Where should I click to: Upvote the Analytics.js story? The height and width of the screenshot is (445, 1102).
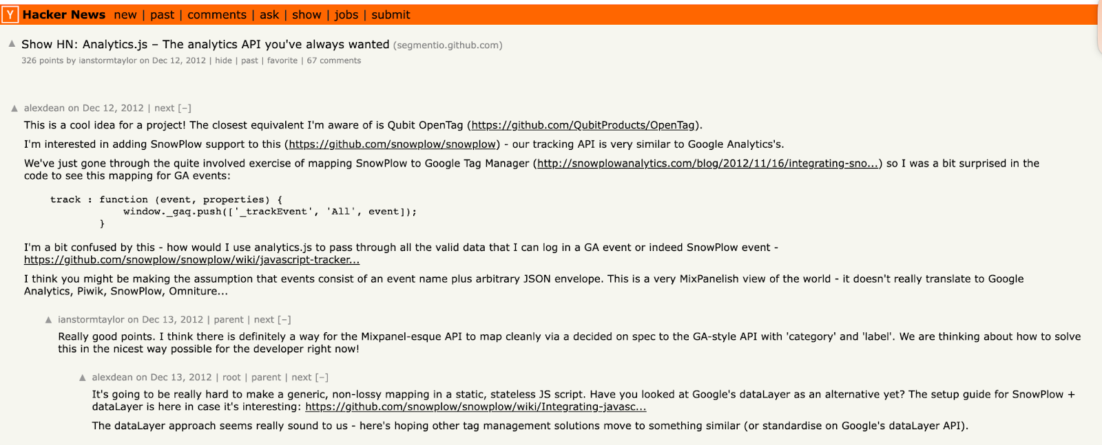[x=12, y=43]
